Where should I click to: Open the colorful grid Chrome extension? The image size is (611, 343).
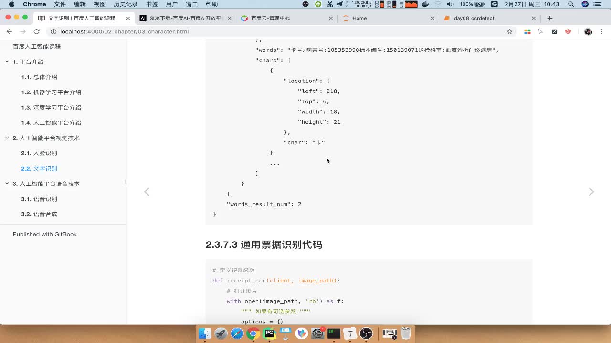point(527,31)
